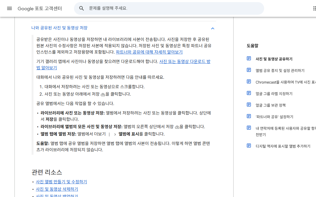The height and width of the screenshot is (197, 316).
Task: Click the '관련 리소스' heading
Action: 47,172
